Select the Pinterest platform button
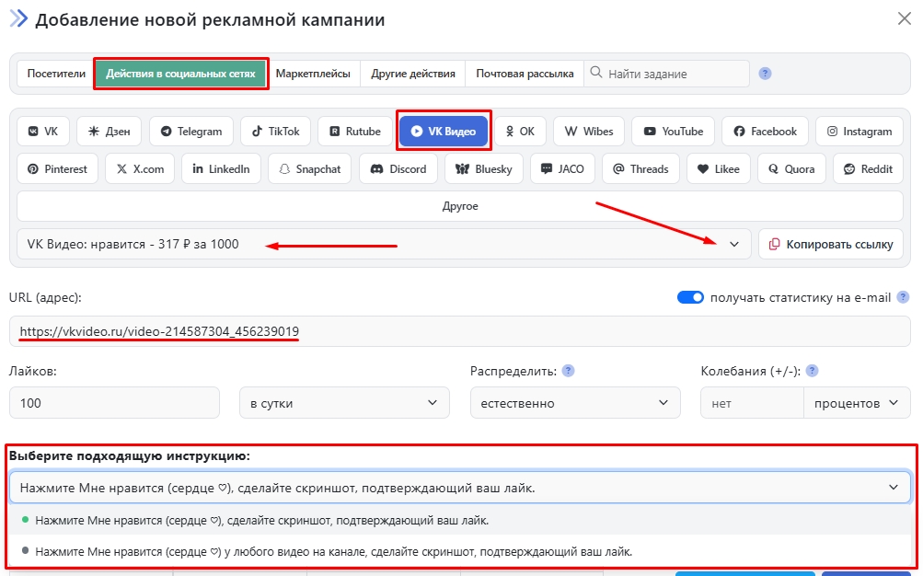This screenshot has height=576, width=923. (57, 169)
